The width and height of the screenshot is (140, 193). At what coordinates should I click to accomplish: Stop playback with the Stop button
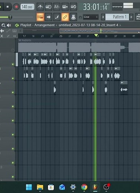7,7
